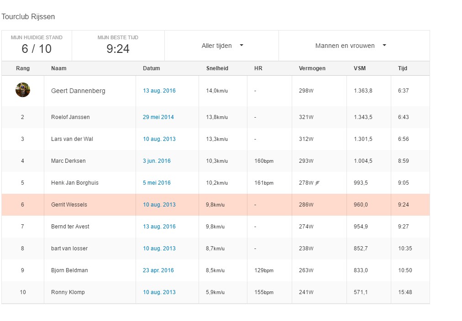Open Bernd ter Avest's activity date link
Viewport: 462px width, 321px height.
pyautogui.click(x=159, y=227)
